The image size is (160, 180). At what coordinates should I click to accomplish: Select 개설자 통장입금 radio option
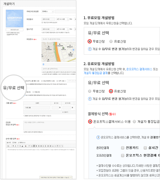[134, 122]
